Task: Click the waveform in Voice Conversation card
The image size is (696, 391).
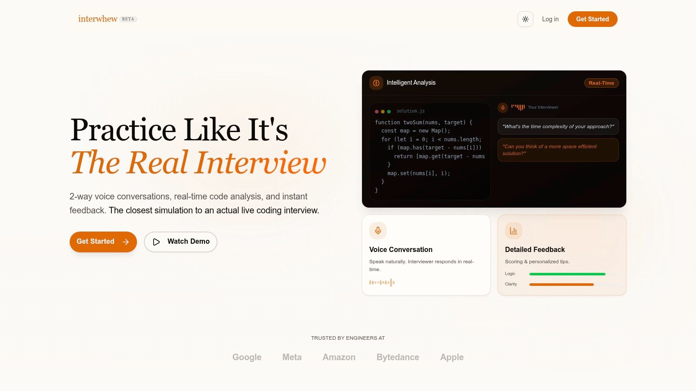Action: point(382,282)
